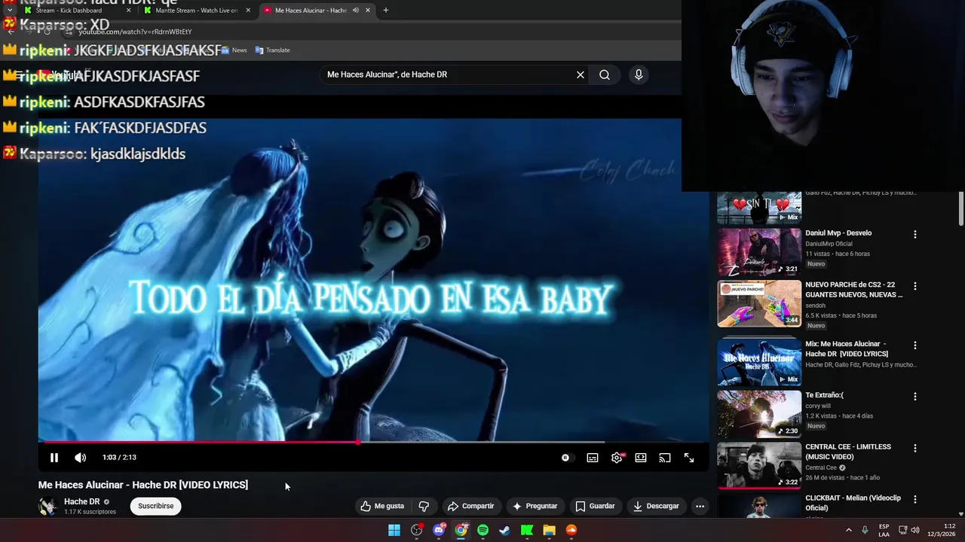Click the Suscribirse button
The height and width of the screenshot is (542, 965).
156,506
